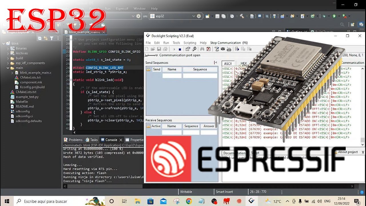
Task: Open Docklight Project Settings icon
Action: point(188,49)
